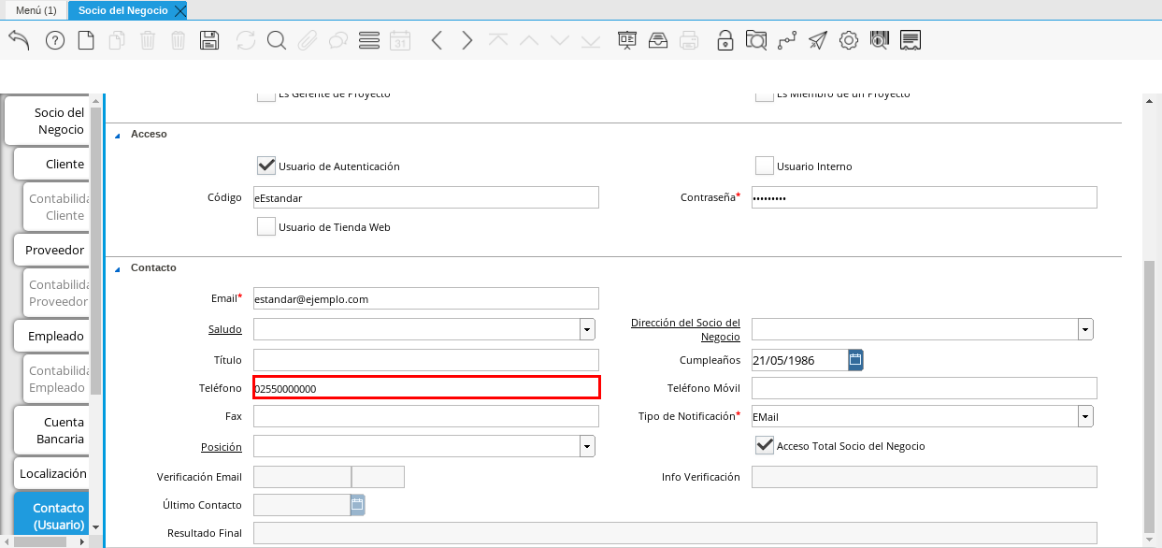This screenshot has width=1162, height=548.
Task: Click the paper plane request icon
Action: pos(818,40)
